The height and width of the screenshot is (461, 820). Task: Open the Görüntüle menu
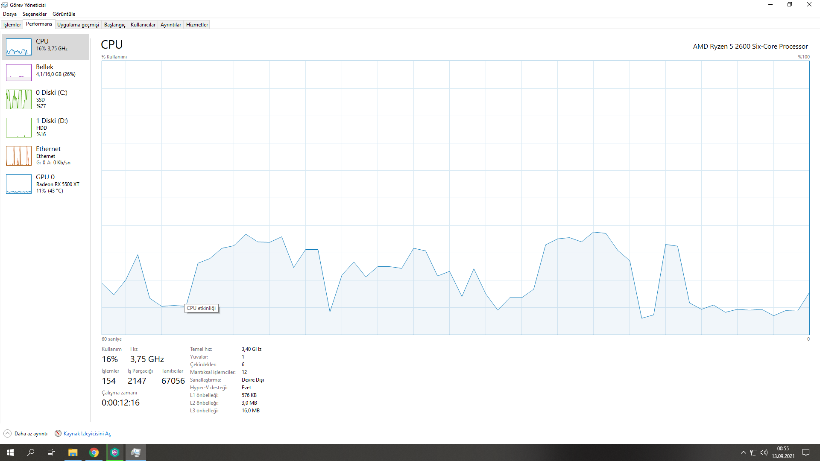tap(64, 14)
